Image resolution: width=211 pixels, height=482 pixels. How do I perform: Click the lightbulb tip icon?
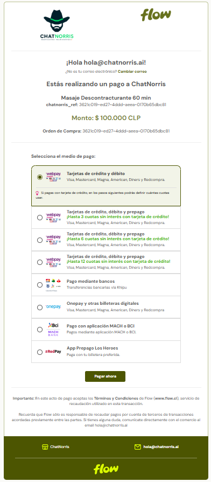(x=37, y=193)
